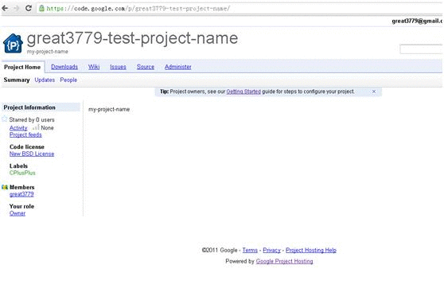444x308 pixels.
Task: Reload the page with the refresh icon
Action: click(29, 8)
